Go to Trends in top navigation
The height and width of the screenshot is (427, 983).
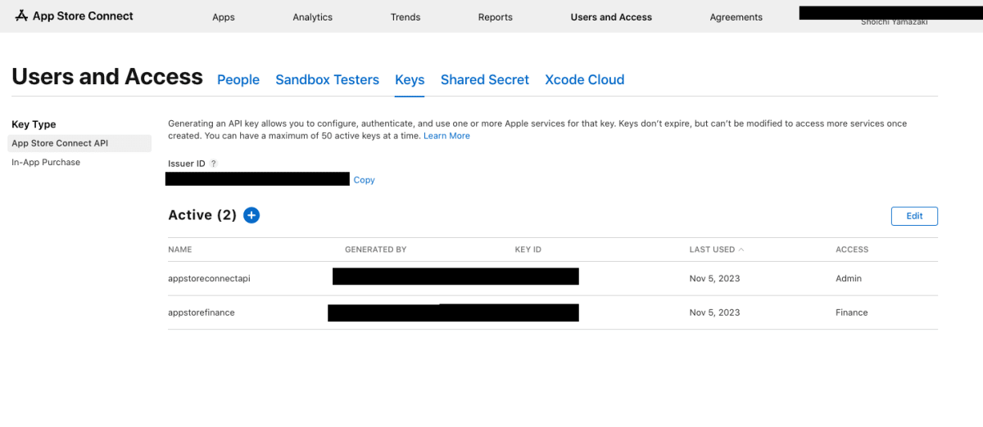pyautogui.click(x=405, y=17)
